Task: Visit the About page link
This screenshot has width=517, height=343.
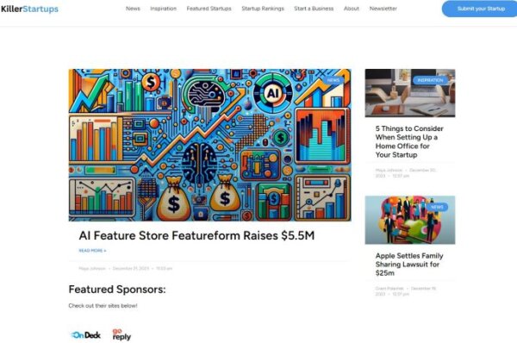Action: 352,9
